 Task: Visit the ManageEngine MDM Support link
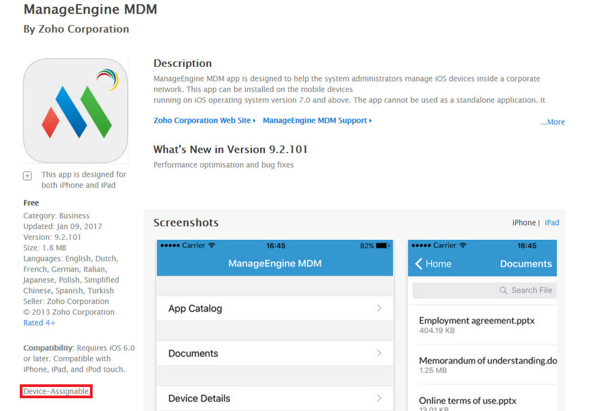pos(317,121)
